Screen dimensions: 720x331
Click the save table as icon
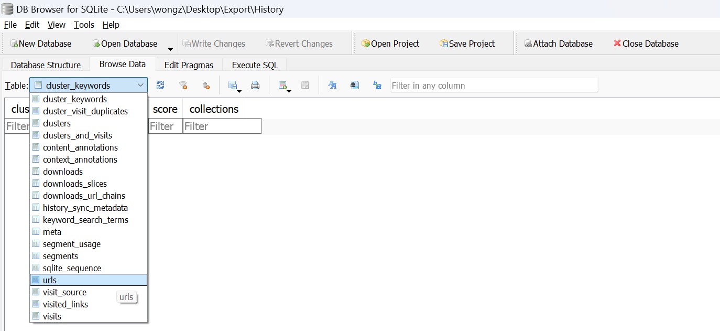coord(233,86)
